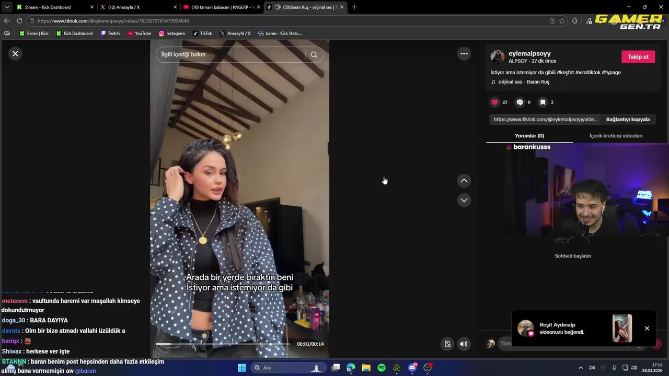Toggle the auto-scroll icon beside volume

coord(447,344)
